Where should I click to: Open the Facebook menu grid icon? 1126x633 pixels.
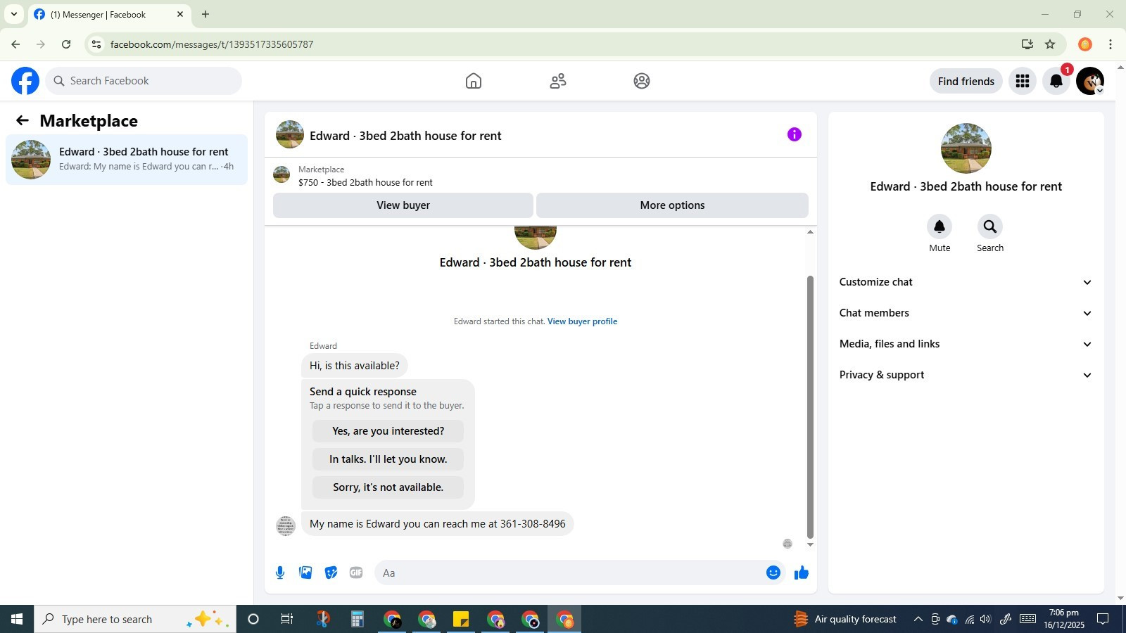coord(1023,81)
